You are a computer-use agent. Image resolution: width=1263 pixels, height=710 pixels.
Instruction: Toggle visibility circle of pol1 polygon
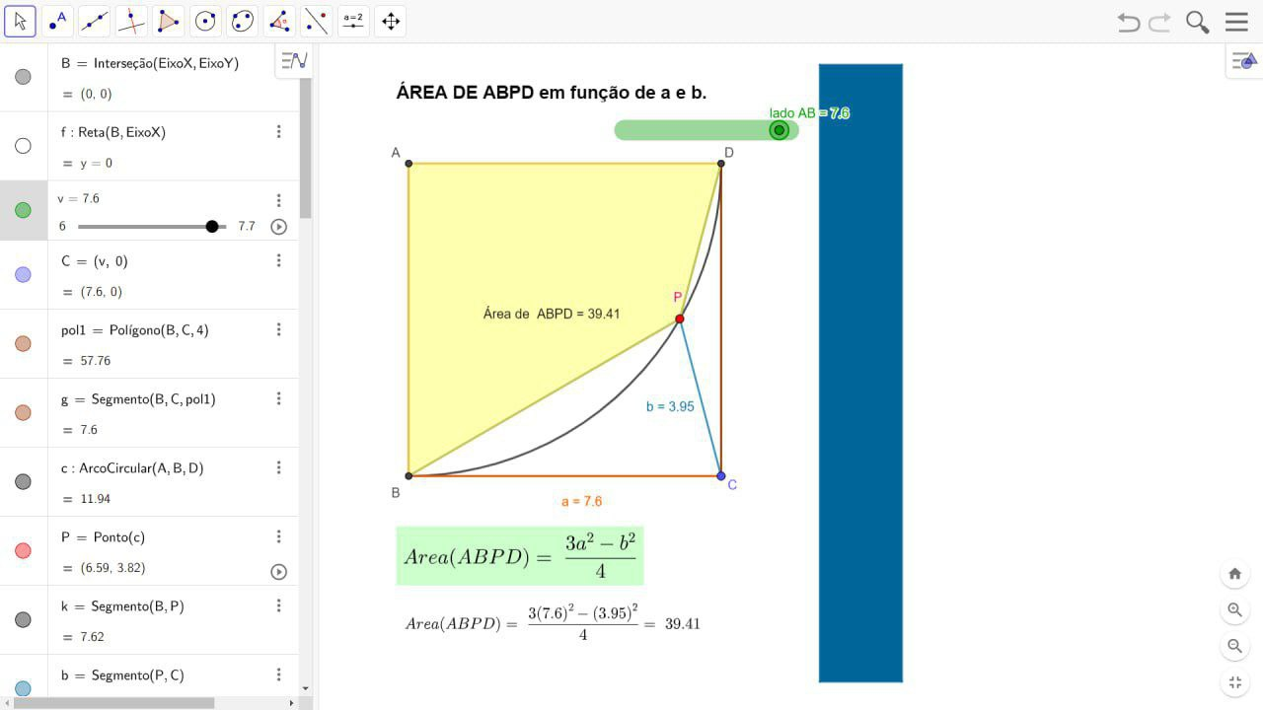coord(23,344)
